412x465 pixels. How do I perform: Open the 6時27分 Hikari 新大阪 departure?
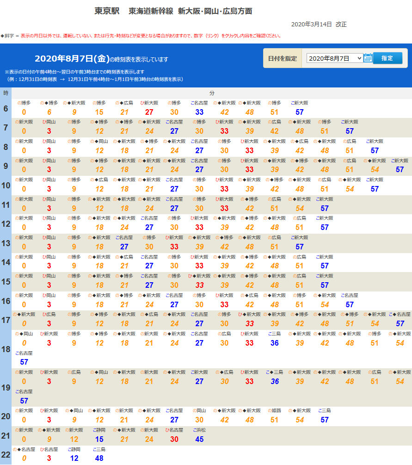pos(149,112)
